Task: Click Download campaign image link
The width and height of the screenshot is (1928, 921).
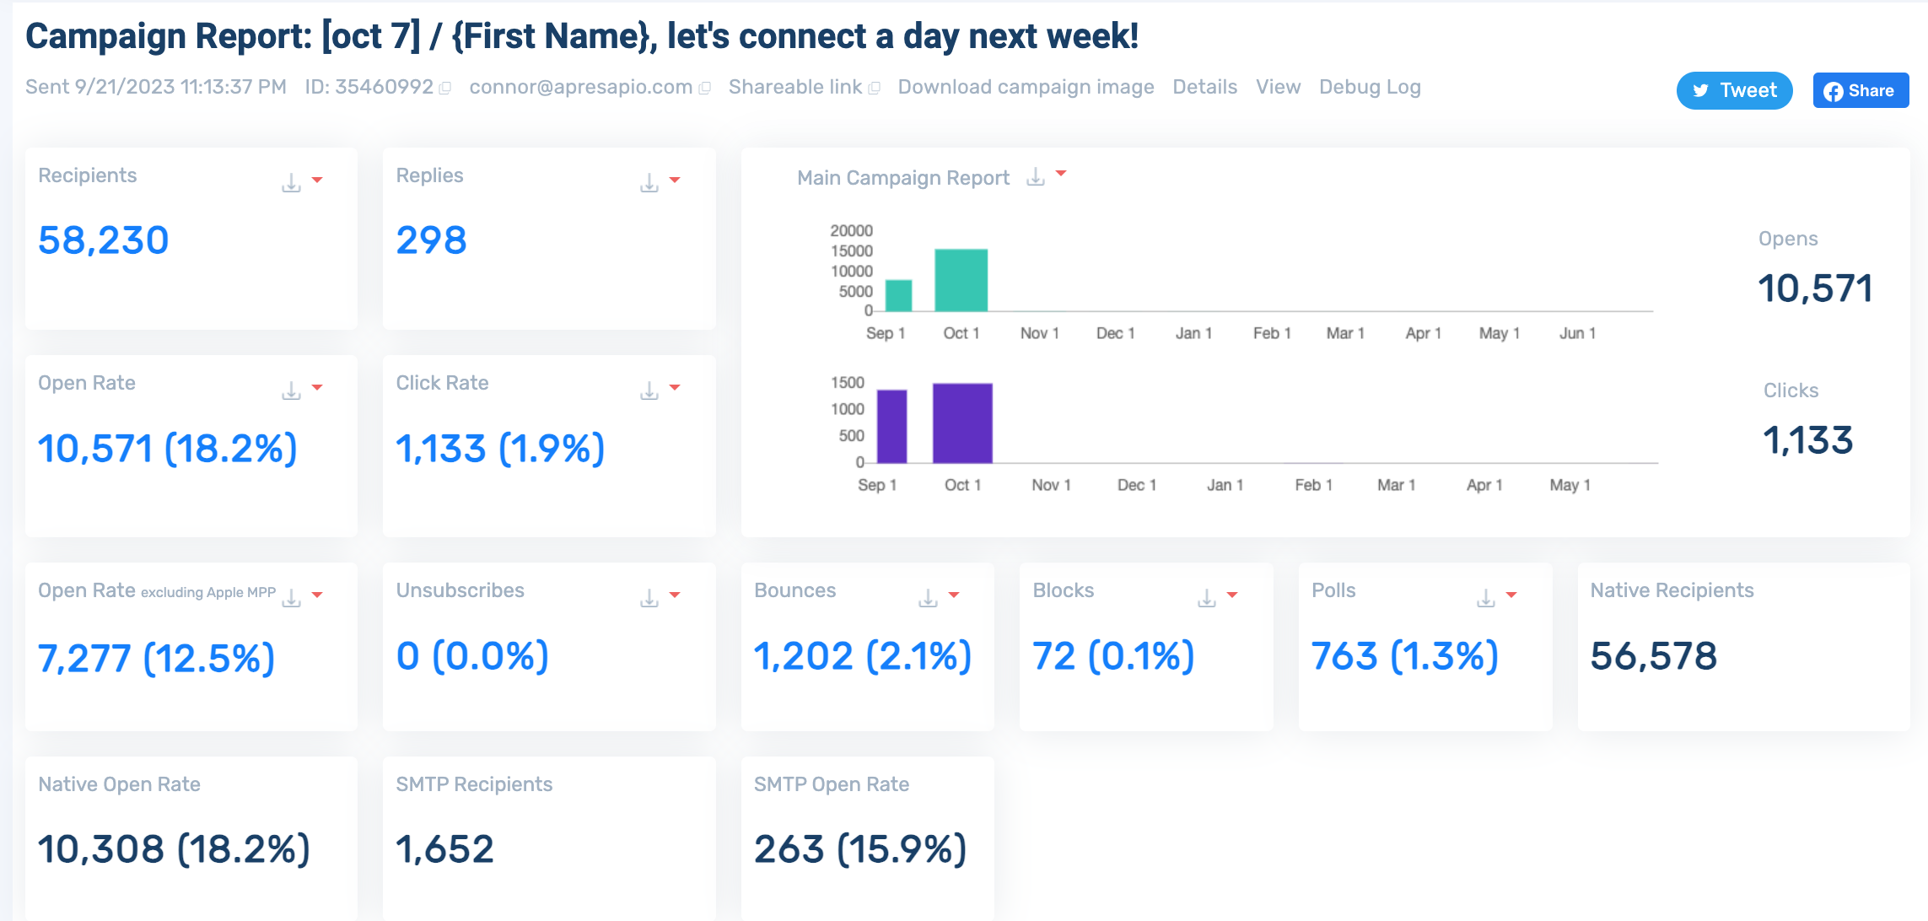Action: point(1026,87)
